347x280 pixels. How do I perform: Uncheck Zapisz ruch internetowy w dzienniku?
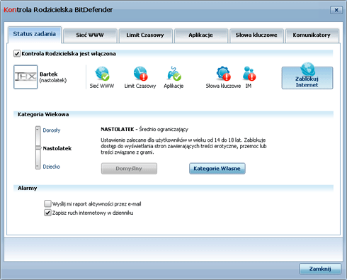[47, 213]
